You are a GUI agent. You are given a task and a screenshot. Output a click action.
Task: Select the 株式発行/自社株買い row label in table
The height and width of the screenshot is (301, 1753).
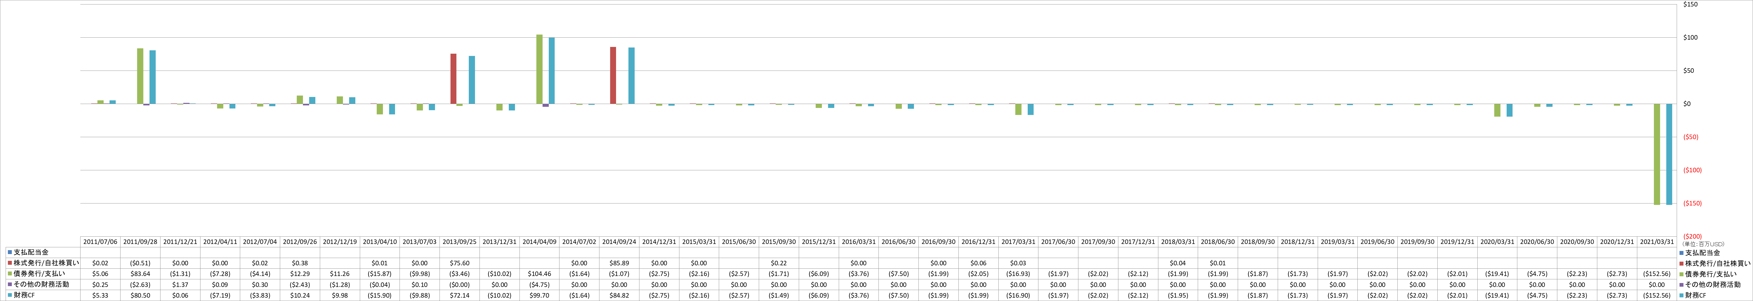[x=46, y=263]
